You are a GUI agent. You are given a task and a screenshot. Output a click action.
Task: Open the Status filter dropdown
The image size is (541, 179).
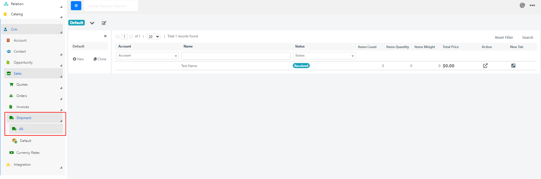(x=324, y=56)
